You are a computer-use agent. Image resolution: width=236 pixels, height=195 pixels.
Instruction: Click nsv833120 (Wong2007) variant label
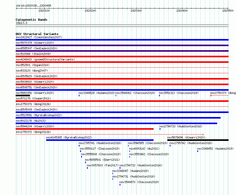pyautogui.click(x=32, y=71)
